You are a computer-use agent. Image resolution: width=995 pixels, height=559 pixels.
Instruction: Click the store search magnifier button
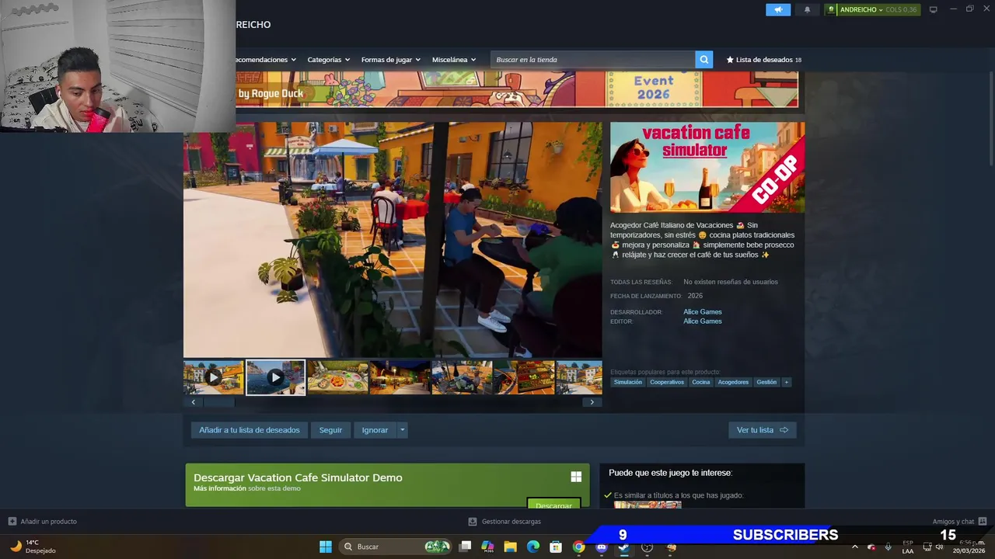[x=703, y=60]
